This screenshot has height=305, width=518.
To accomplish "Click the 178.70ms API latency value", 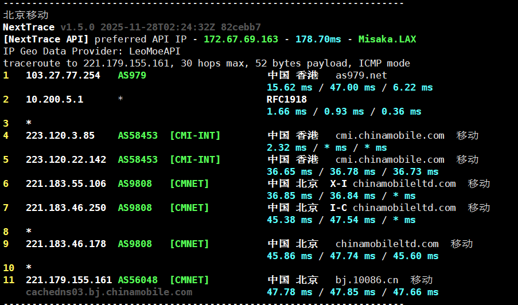I will click(x=318, y=39).
